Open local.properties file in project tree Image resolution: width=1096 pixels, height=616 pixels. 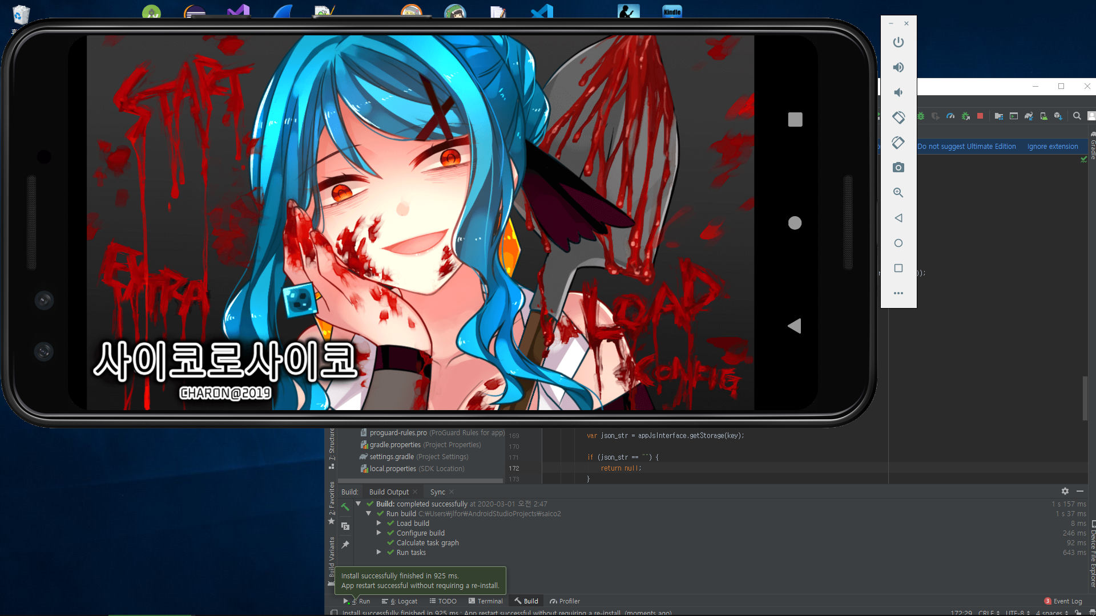pos(393,469)
